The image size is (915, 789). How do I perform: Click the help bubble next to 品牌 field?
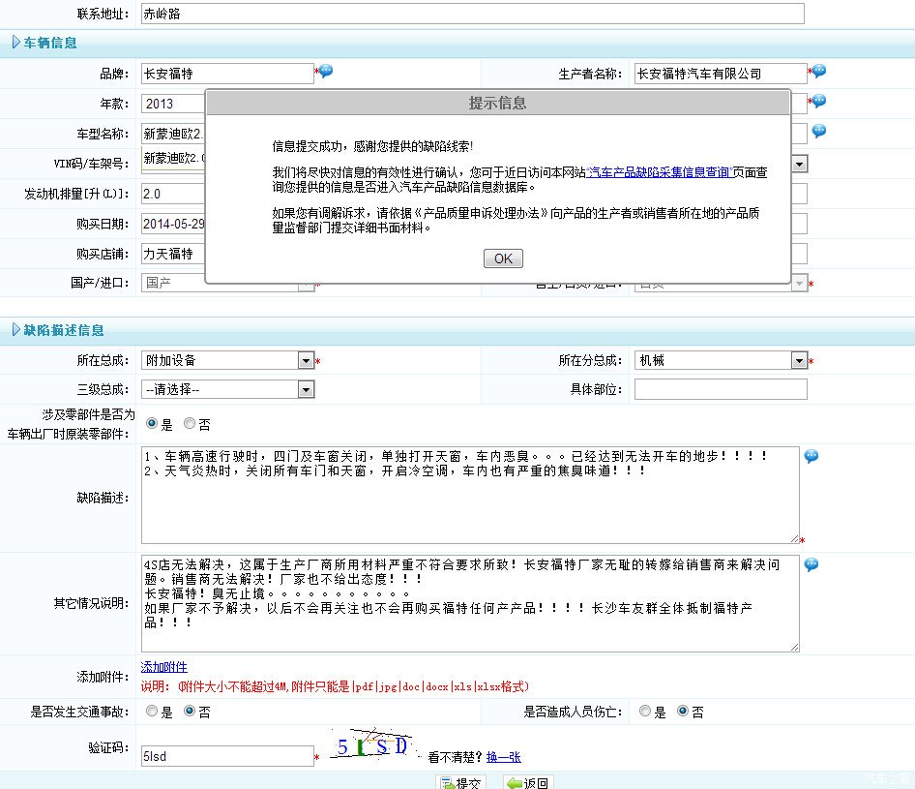(x=326, y=72)
